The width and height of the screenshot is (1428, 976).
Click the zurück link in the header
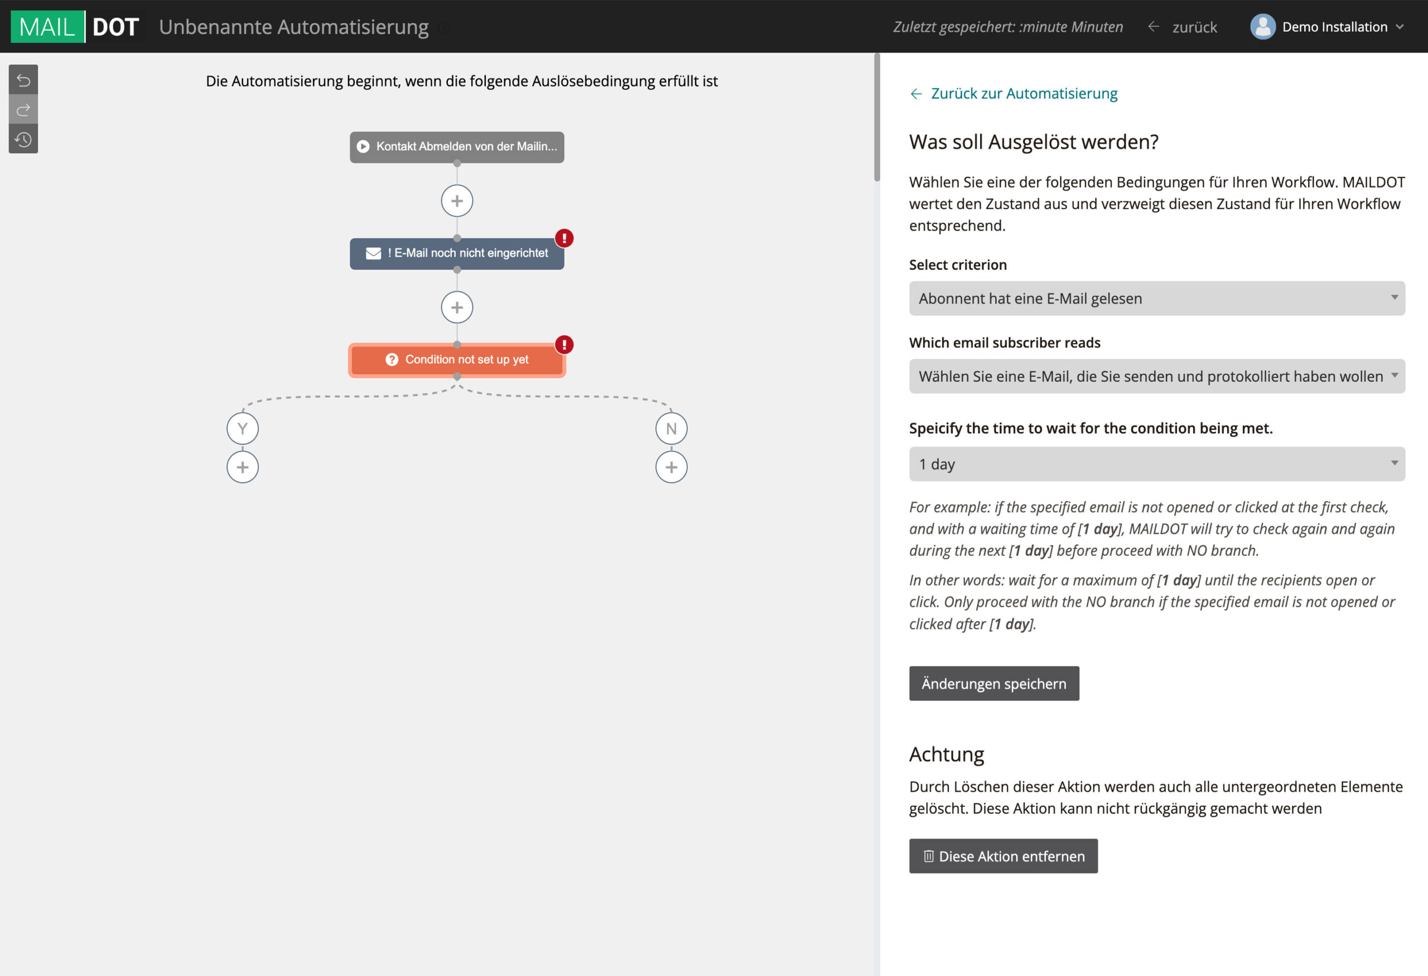click(x=1193, y=27)
